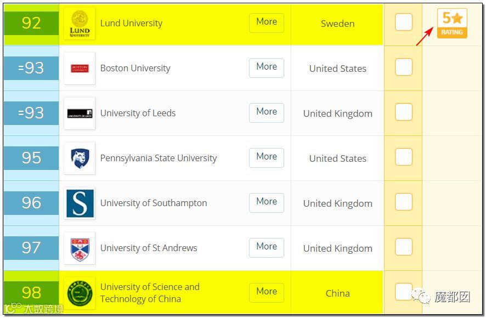Image resolution: width=486 pixels, height=318 pixels.
Task: Open the Boston University name link
Action: (x=135, y=69)
